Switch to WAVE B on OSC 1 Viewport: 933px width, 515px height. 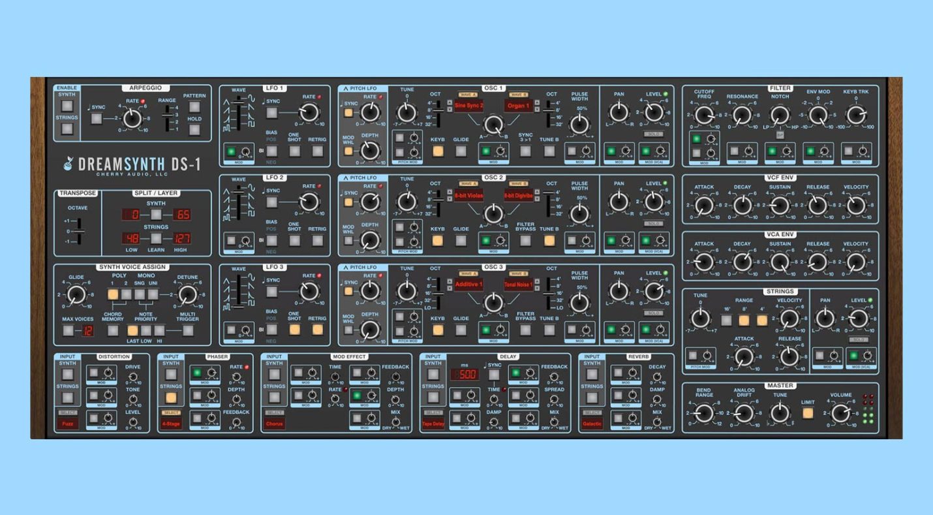click(x=517, y=95)
